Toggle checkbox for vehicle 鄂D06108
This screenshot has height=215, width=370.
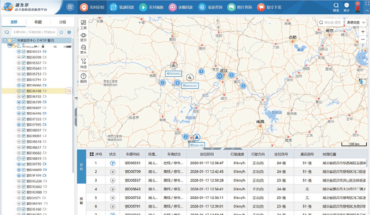pos(24,91)
